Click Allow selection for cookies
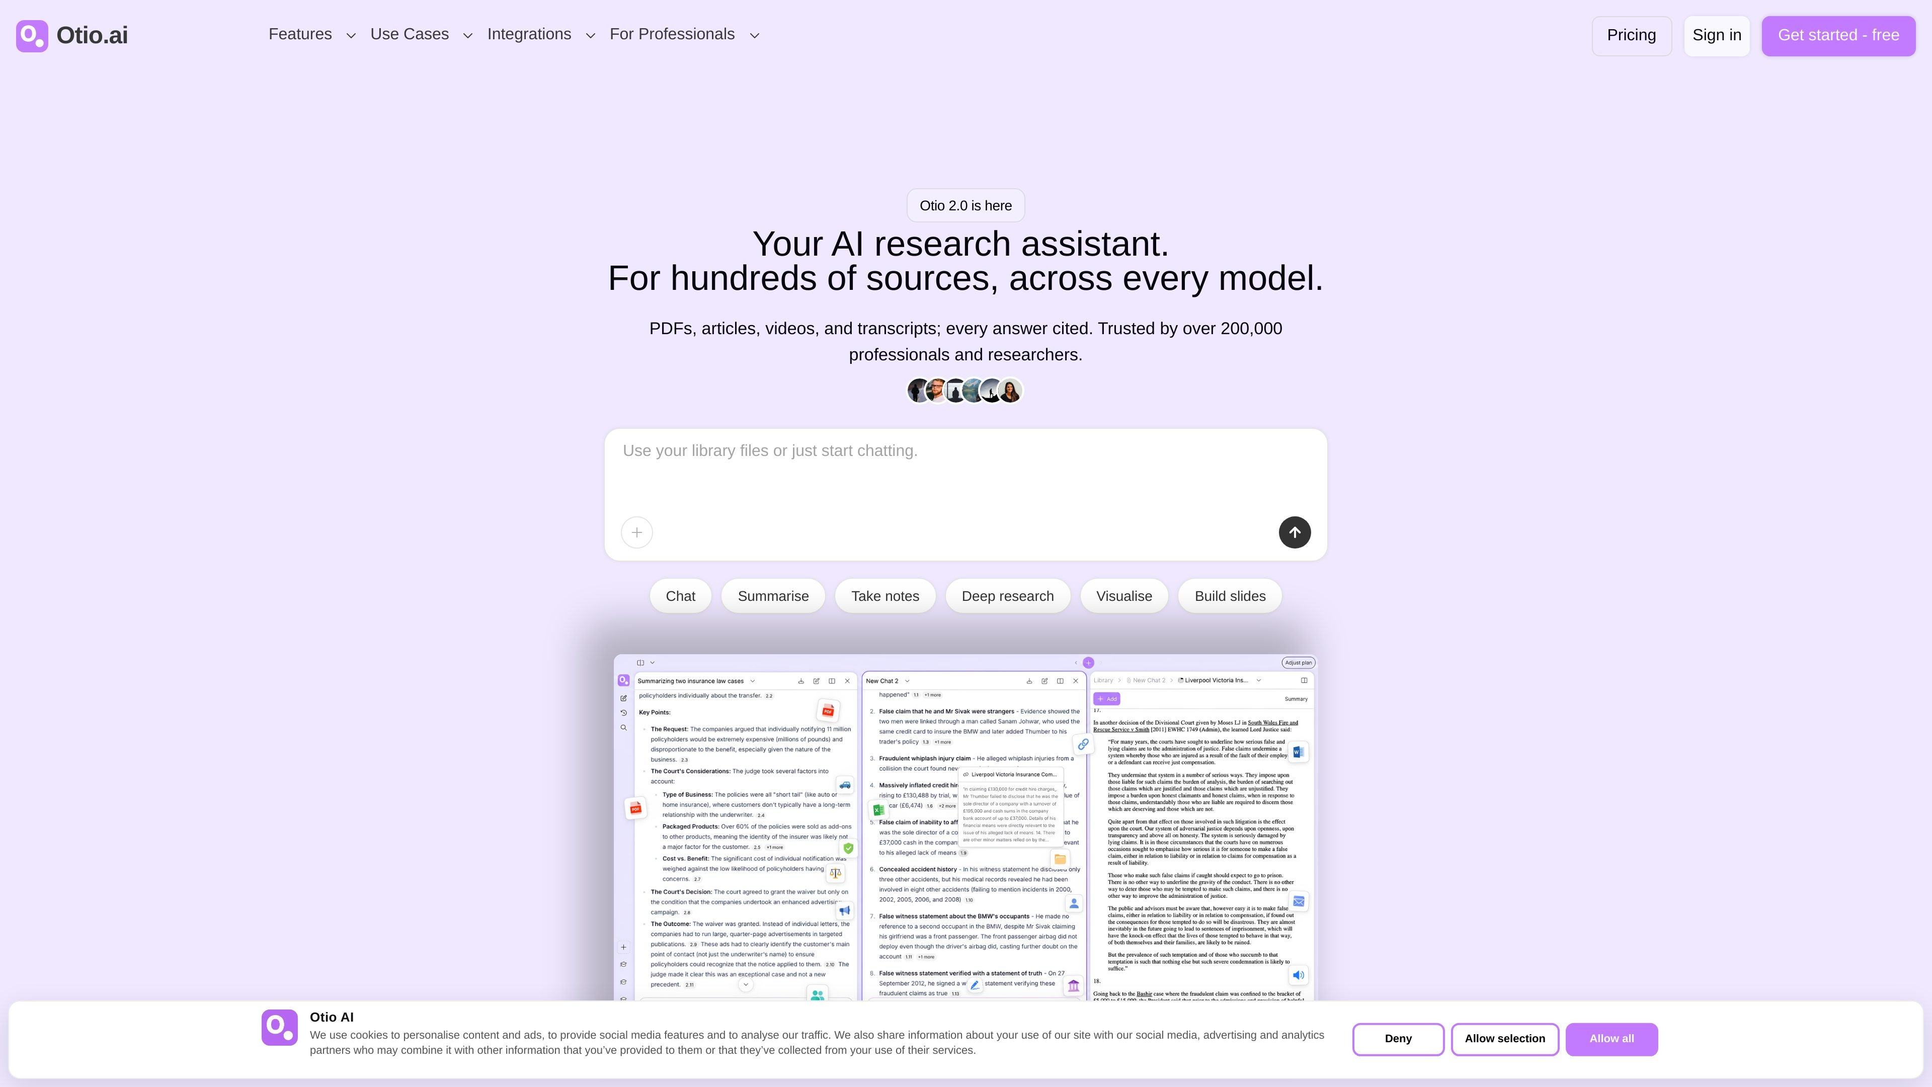Image resolution: width=1932 pixels, height=1087 pixels. [x=1504, y=1039]
